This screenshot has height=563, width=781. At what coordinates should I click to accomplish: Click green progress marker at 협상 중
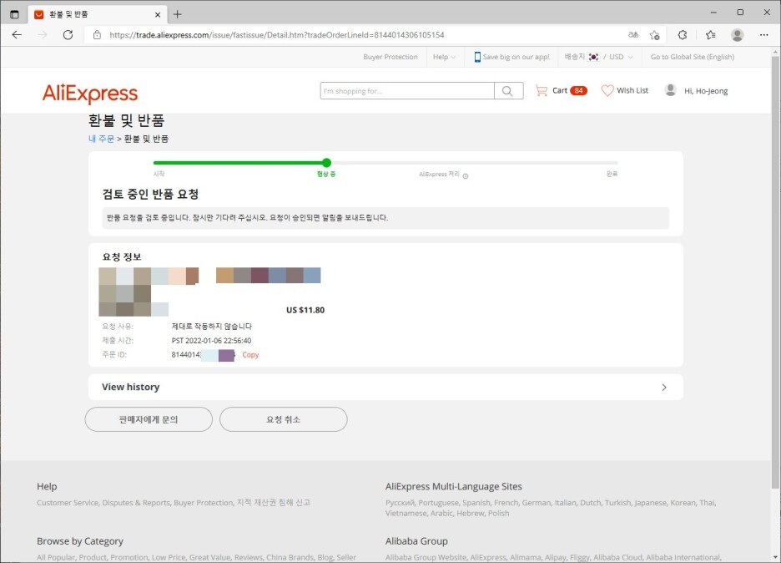pos(326,163)
